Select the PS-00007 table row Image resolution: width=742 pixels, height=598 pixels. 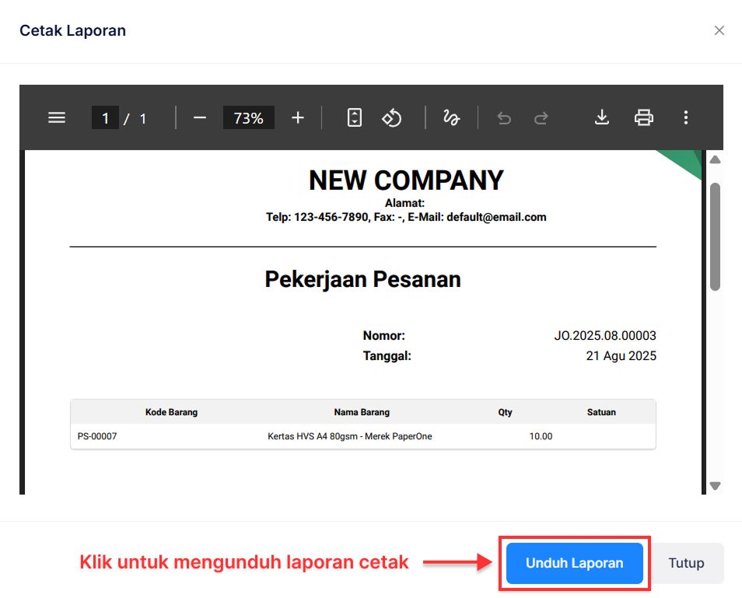coord(362,436)
